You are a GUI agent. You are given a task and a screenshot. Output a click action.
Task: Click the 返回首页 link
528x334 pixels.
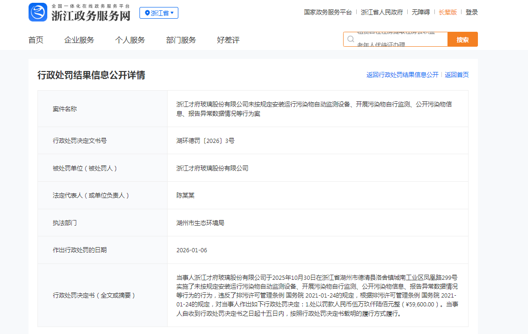456,75
